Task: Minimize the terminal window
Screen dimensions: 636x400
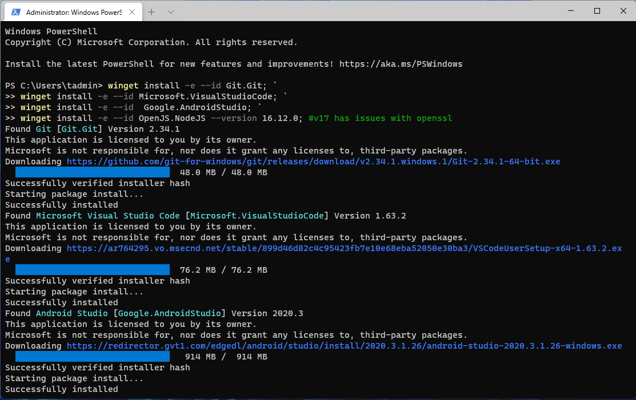Action: click(571, 11)
